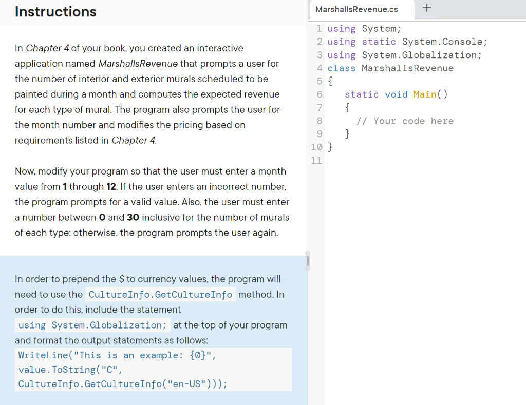526x405 pixels.
Task: Click line number 1 in the editor
Action: click(x=319, y=28)
